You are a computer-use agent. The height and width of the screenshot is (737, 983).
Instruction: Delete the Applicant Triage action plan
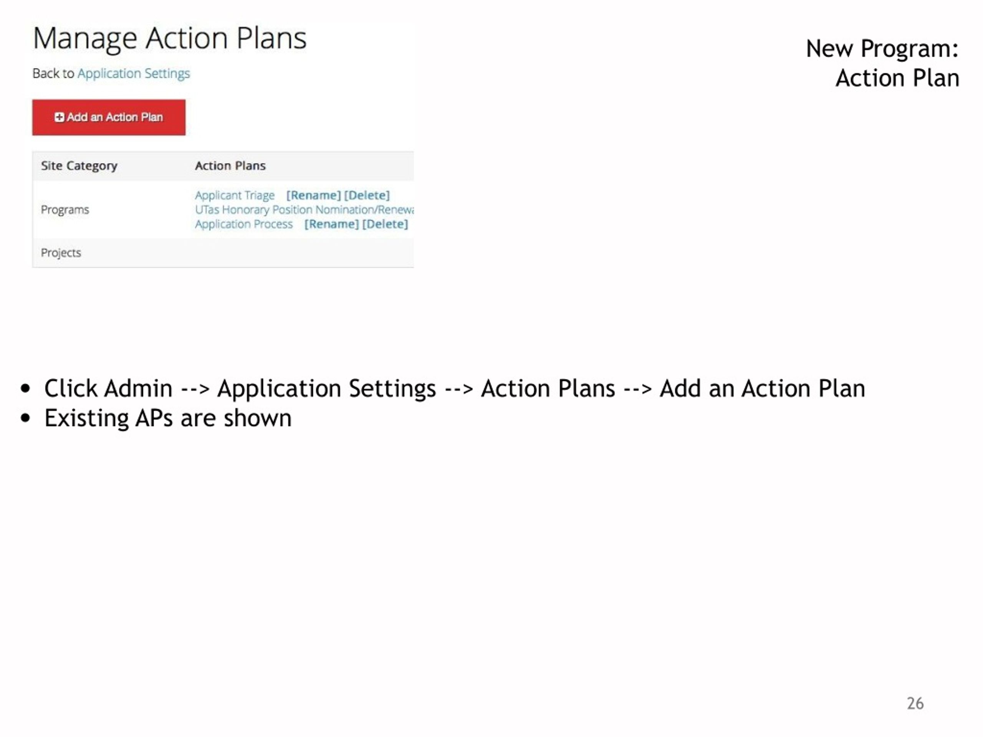click(x=367, y=195)
